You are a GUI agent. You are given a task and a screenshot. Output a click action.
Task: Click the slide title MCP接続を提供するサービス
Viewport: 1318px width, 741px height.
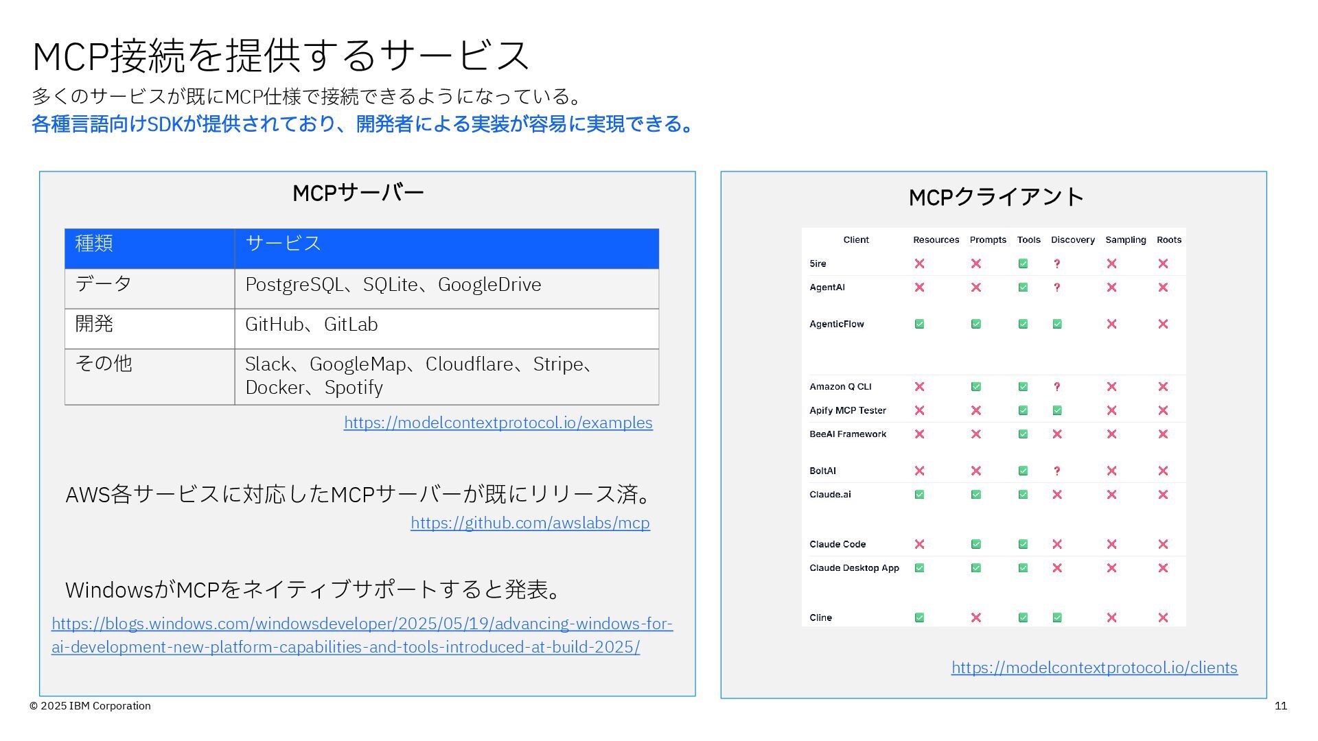[x=280, y=55]
